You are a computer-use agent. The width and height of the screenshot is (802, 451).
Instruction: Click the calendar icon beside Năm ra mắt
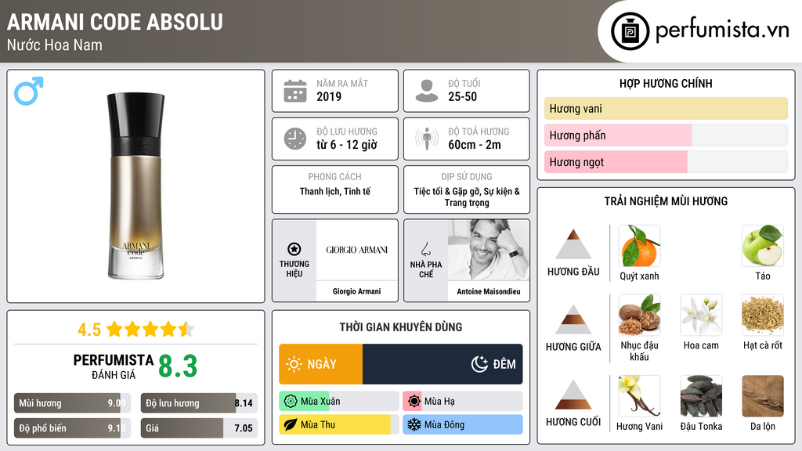(295, 91)
